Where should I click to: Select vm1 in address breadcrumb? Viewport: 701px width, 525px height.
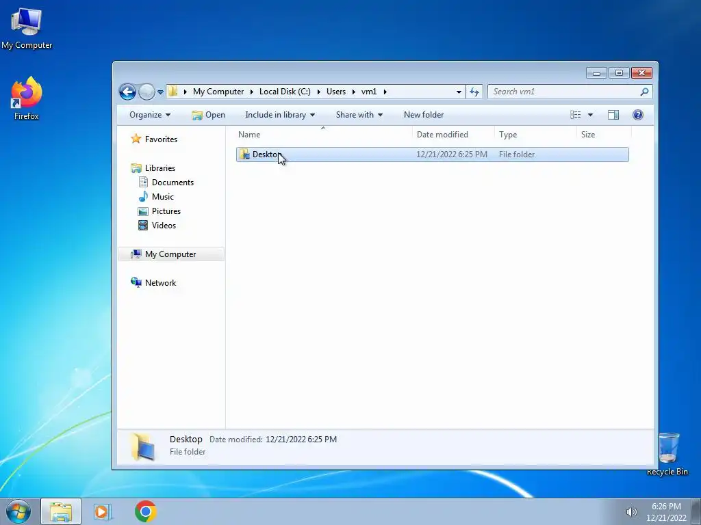[369, 92]
